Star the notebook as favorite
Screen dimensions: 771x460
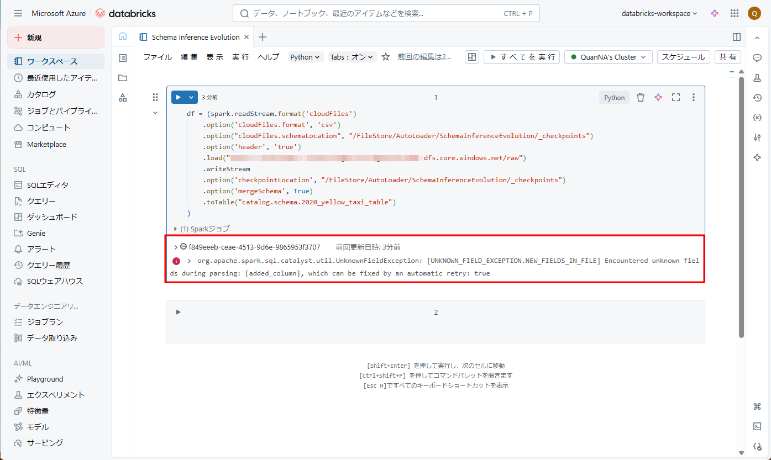click(386, 57)
